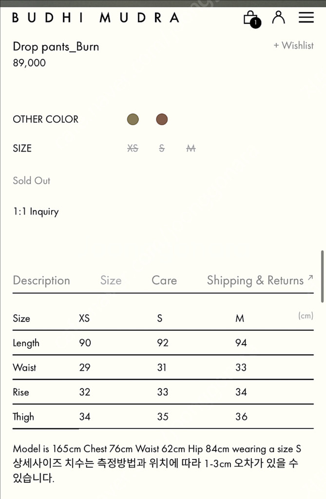Switch to the Description tab

pos(41,281)
